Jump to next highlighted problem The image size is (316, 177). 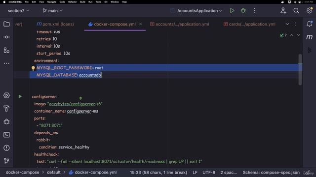(298, 35)
